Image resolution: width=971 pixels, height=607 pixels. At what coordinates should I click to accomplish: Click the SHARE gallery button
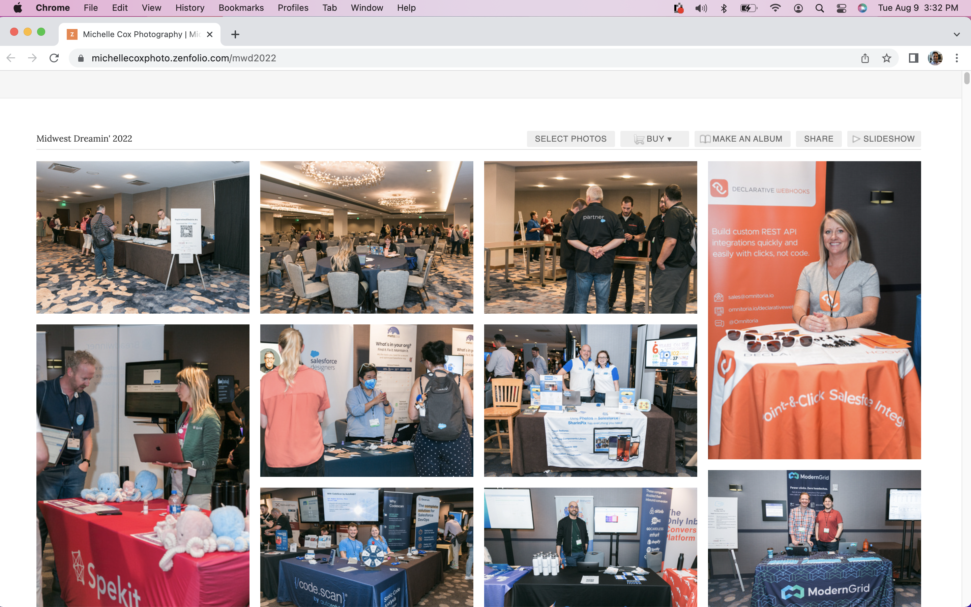point(819,139)
